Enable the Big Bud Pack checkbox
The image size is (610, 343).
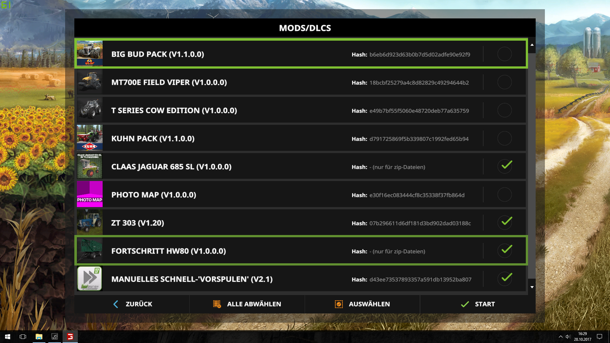504,54
